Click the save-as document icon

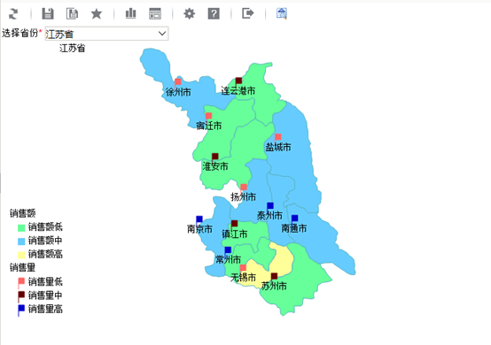click(x=73, y=14)
